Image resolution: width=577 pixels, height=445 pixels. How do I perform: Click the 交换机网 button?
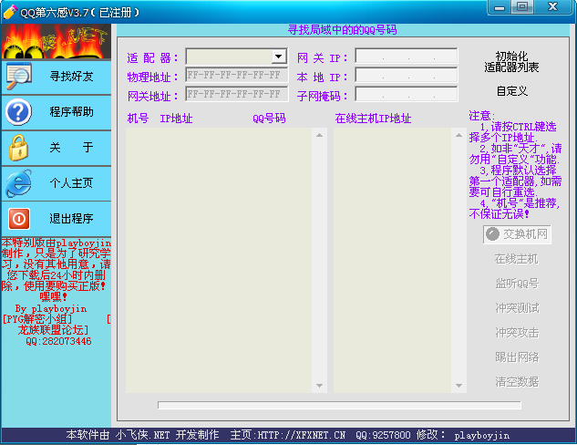click(517, 234)
